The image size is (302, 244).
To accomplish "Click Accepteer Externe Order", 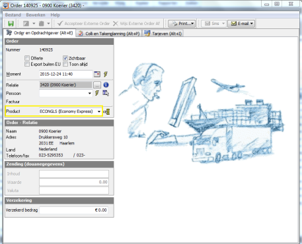I will 83,24.
